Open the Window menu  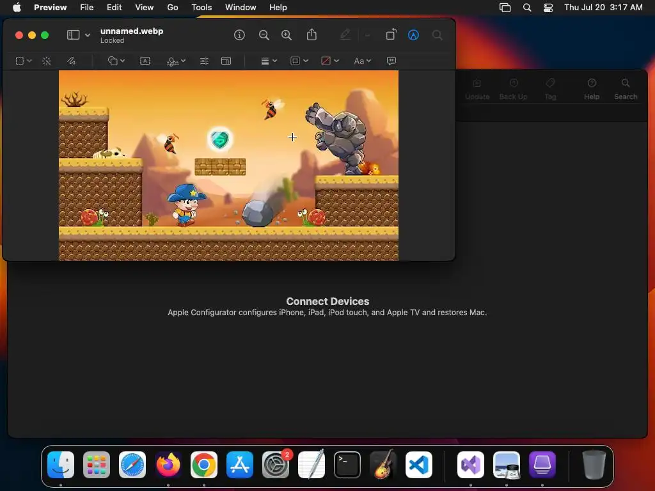click(x=241, y=8)
